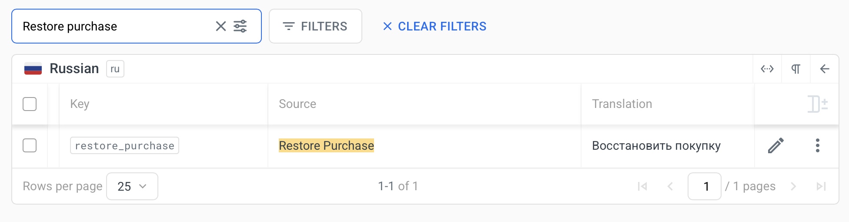Click the page number input field
The image size is (849, 222).
click(x=705, y=186)
